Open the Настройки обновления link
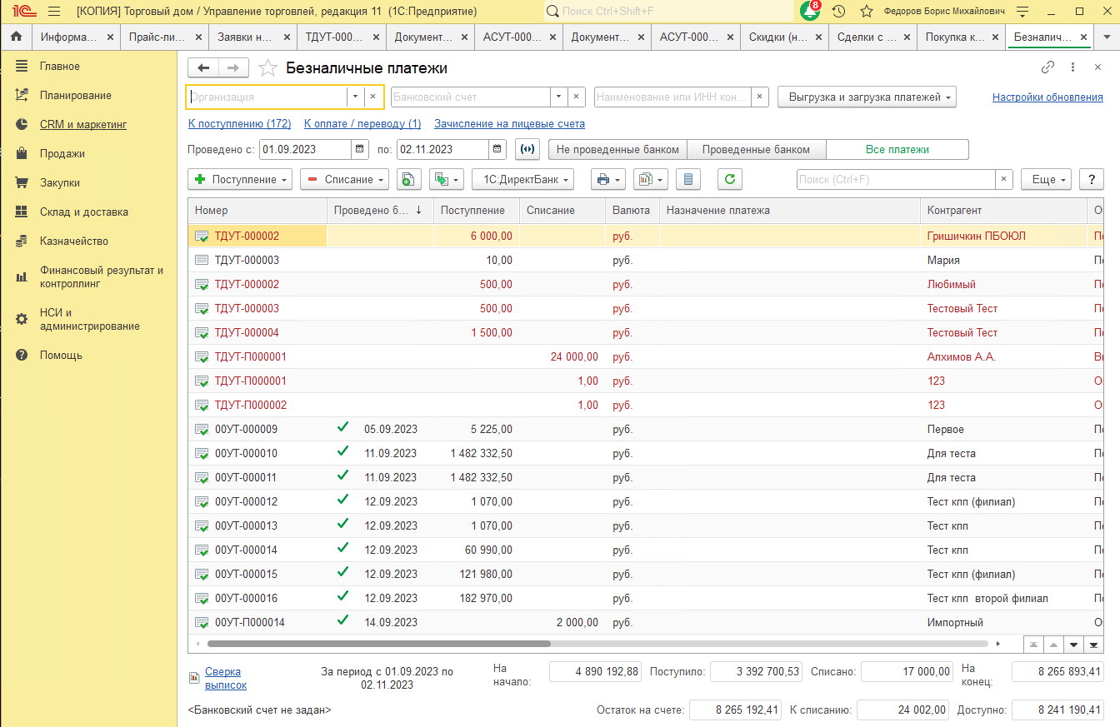Viewport: 1120px width, 727px height. pos(1047,97)
